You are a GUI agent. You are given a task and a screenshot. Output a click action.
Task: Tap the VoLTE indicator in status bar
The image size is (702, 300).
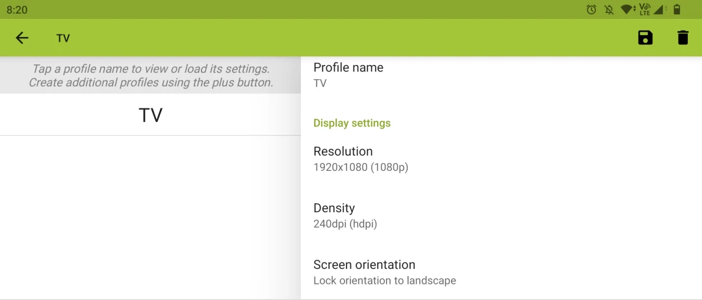(x=645, y=10)
